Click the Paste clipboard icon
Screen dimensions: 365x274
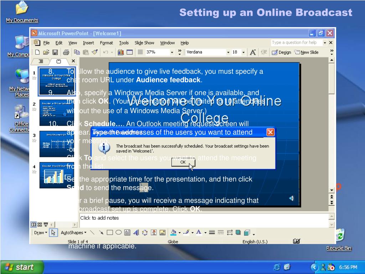pos(86,52)
